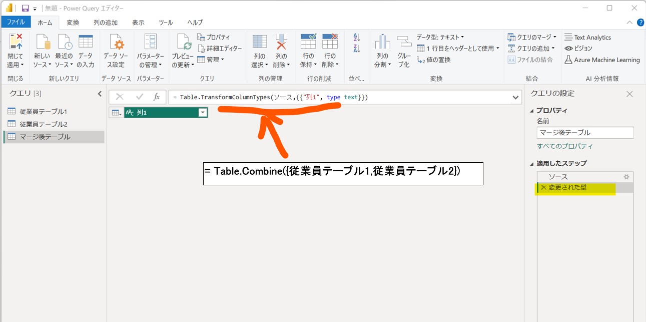Viewport: 646px width, 322px height.
Task: Open the 列1 column filter dropdown
Action: coord(202,113)
